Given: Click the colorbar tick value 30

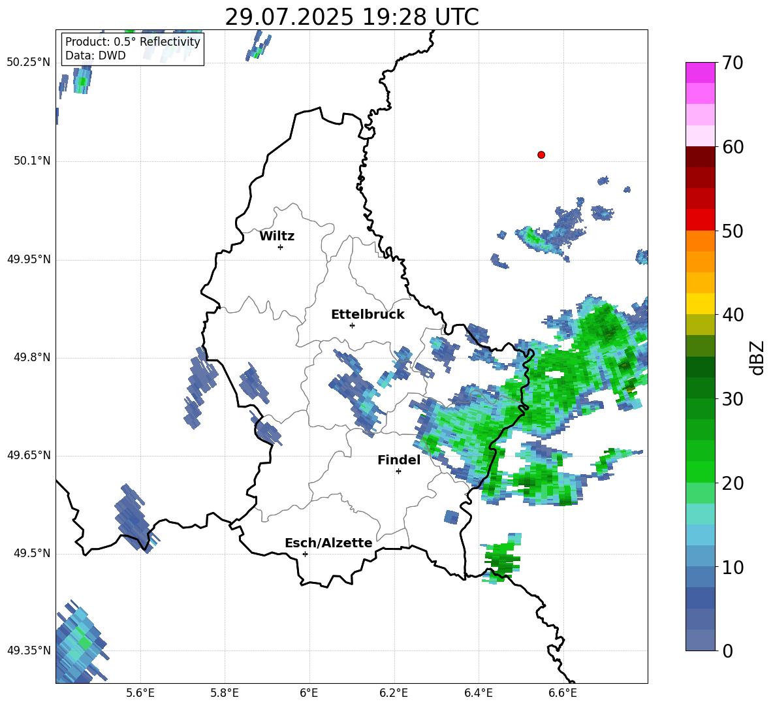Looking at the screenshot, I should tap(733, 399).
